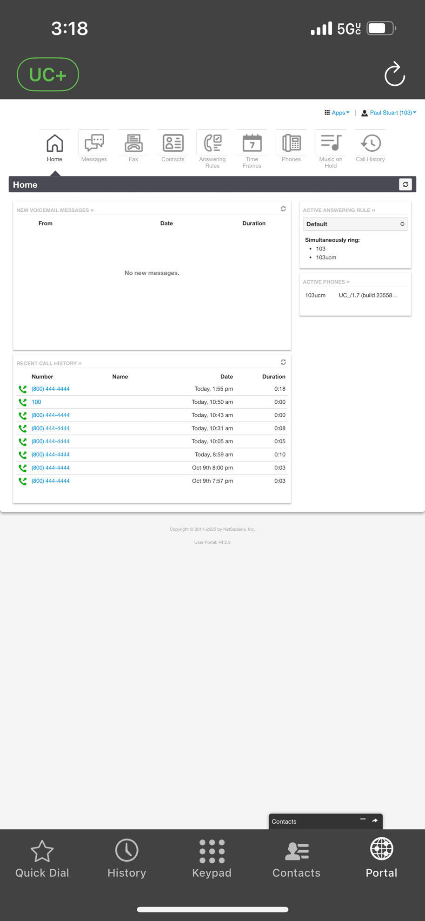The image size is (425, 921).
Task: Open the Time Frames calendar icon
Action: [x=252, y=144]
